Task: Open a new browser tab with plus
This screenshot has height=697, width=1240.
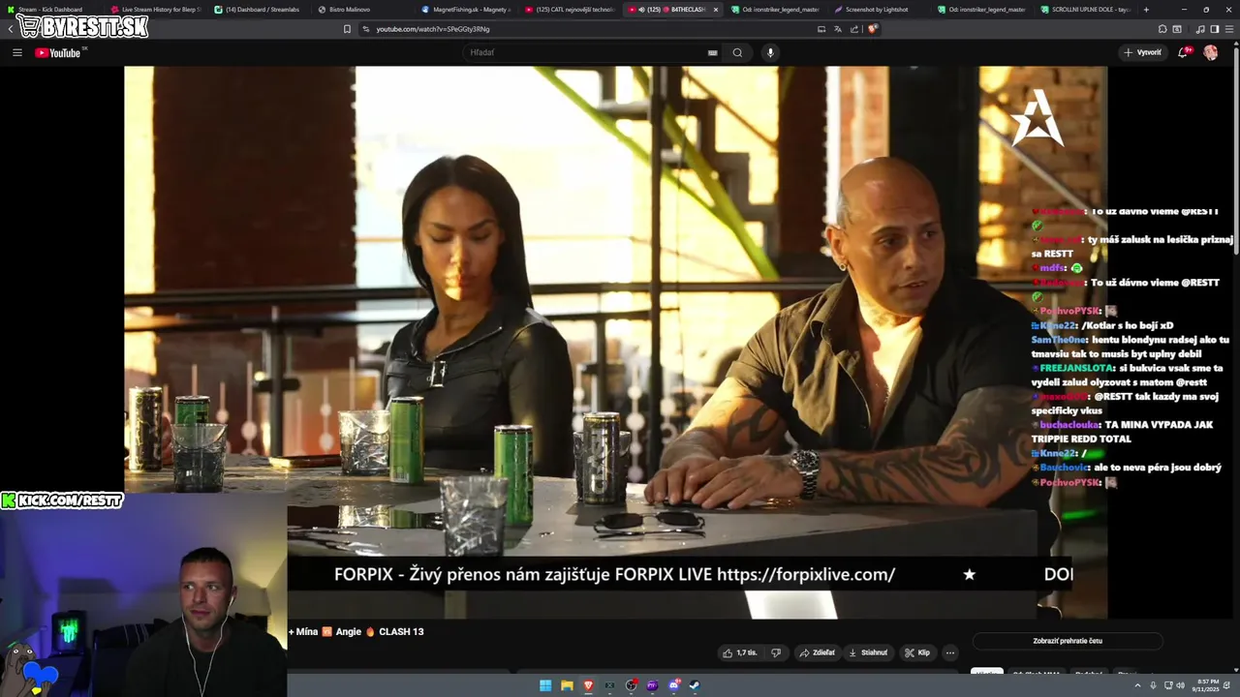Action: (1146, 9)
